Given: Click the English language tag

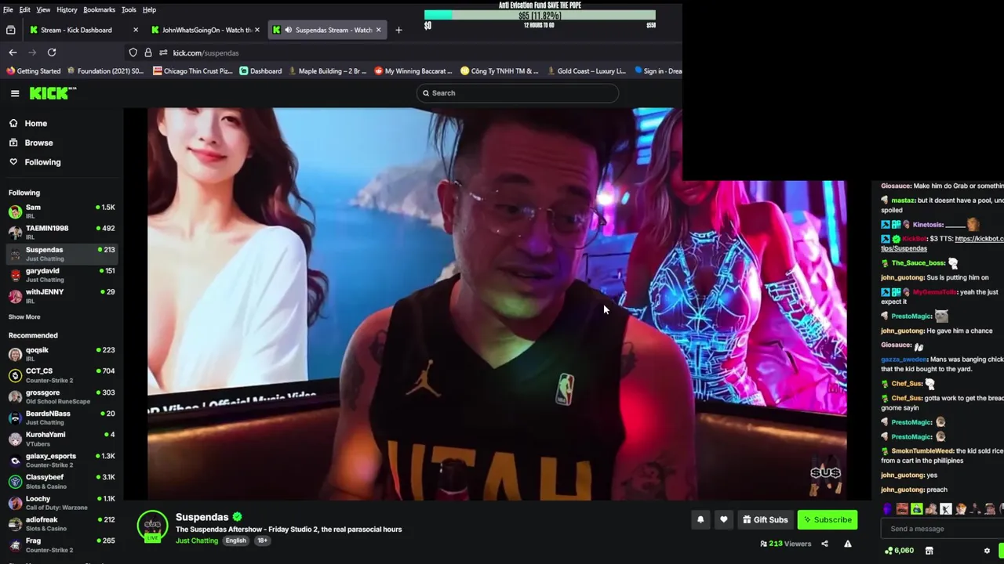Looking at the screenshot, I should [x=236, y=540].
